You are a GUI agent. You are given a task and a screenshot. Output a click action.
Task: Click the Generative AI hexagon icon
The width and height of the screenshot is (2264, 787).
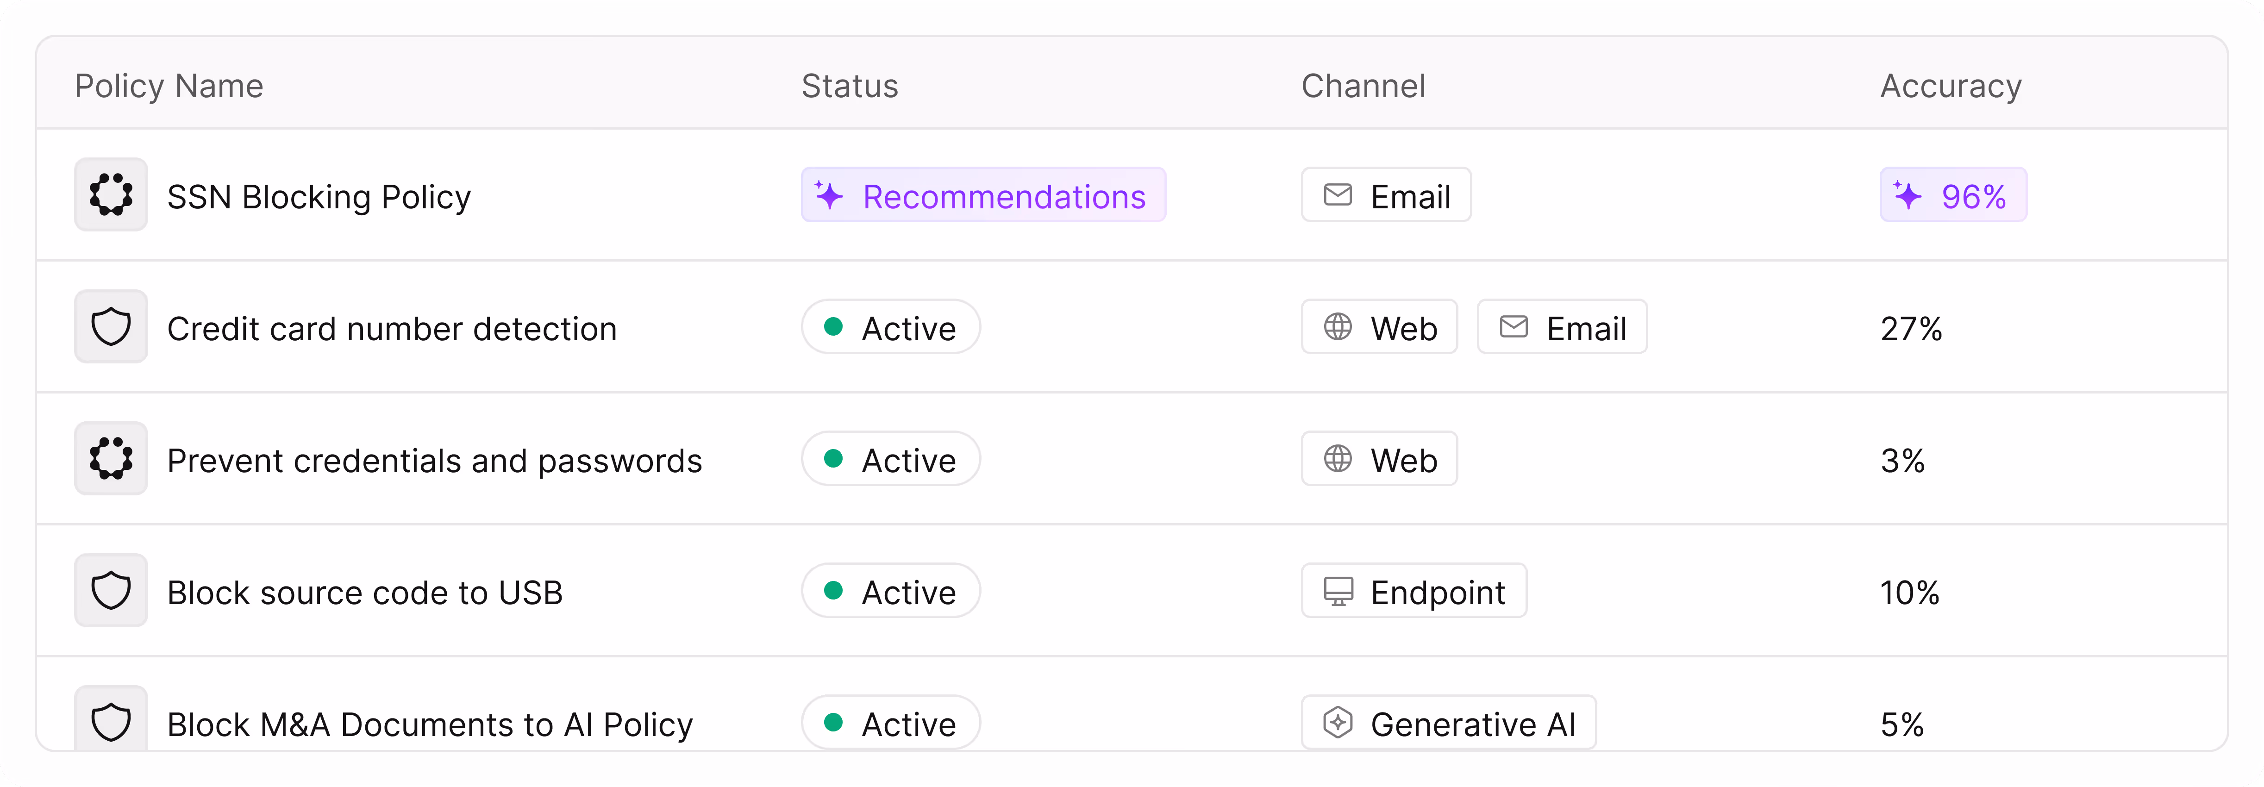tap(1338, 723)
